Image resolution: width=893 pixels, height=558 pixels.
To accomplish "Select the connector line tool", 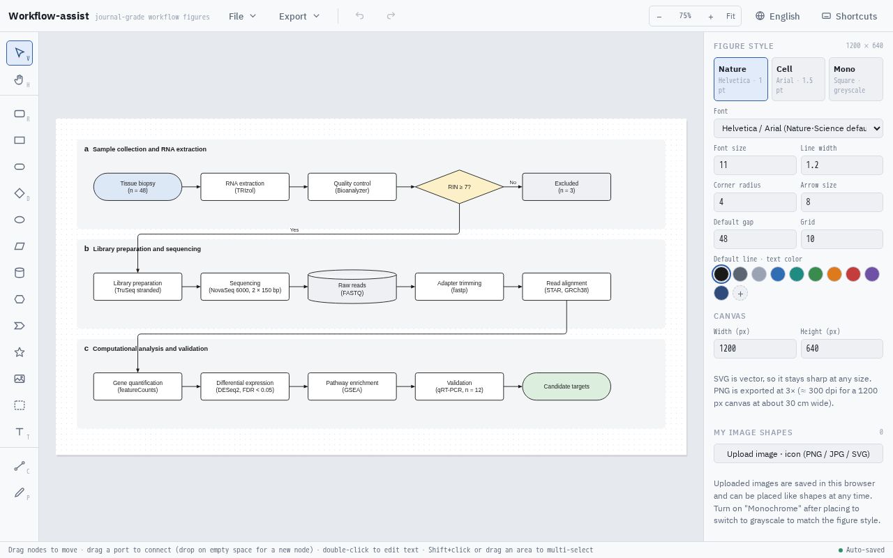I will pos(20,466).
